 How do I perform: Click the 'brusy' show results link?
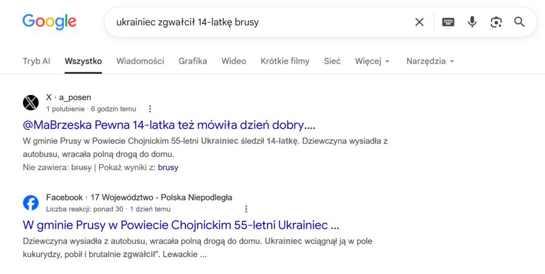[168, 167]
